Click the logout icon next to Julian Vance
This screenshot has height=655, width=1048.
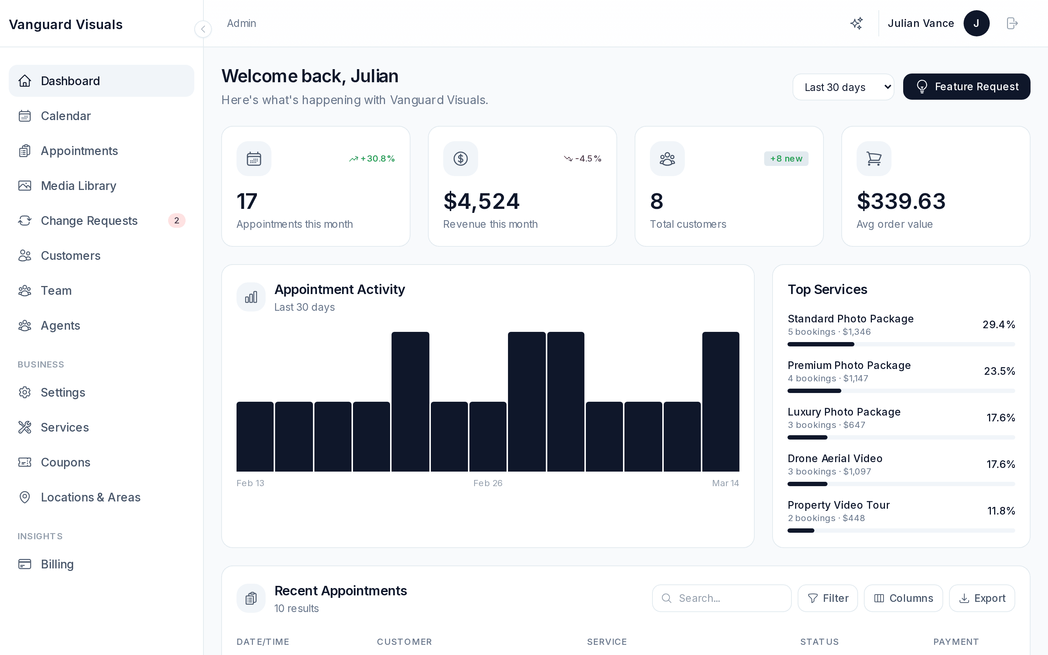click(1012, 23)
